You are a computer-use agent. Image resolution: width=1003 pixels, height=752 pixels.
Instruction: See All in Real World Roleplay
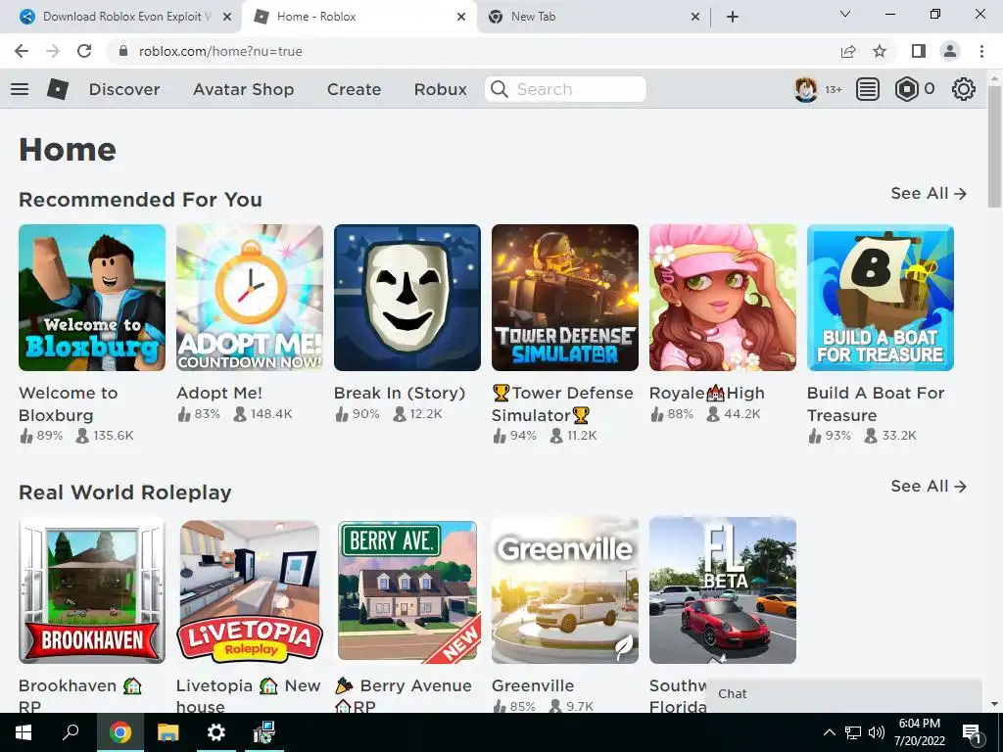tap(929, 487)
